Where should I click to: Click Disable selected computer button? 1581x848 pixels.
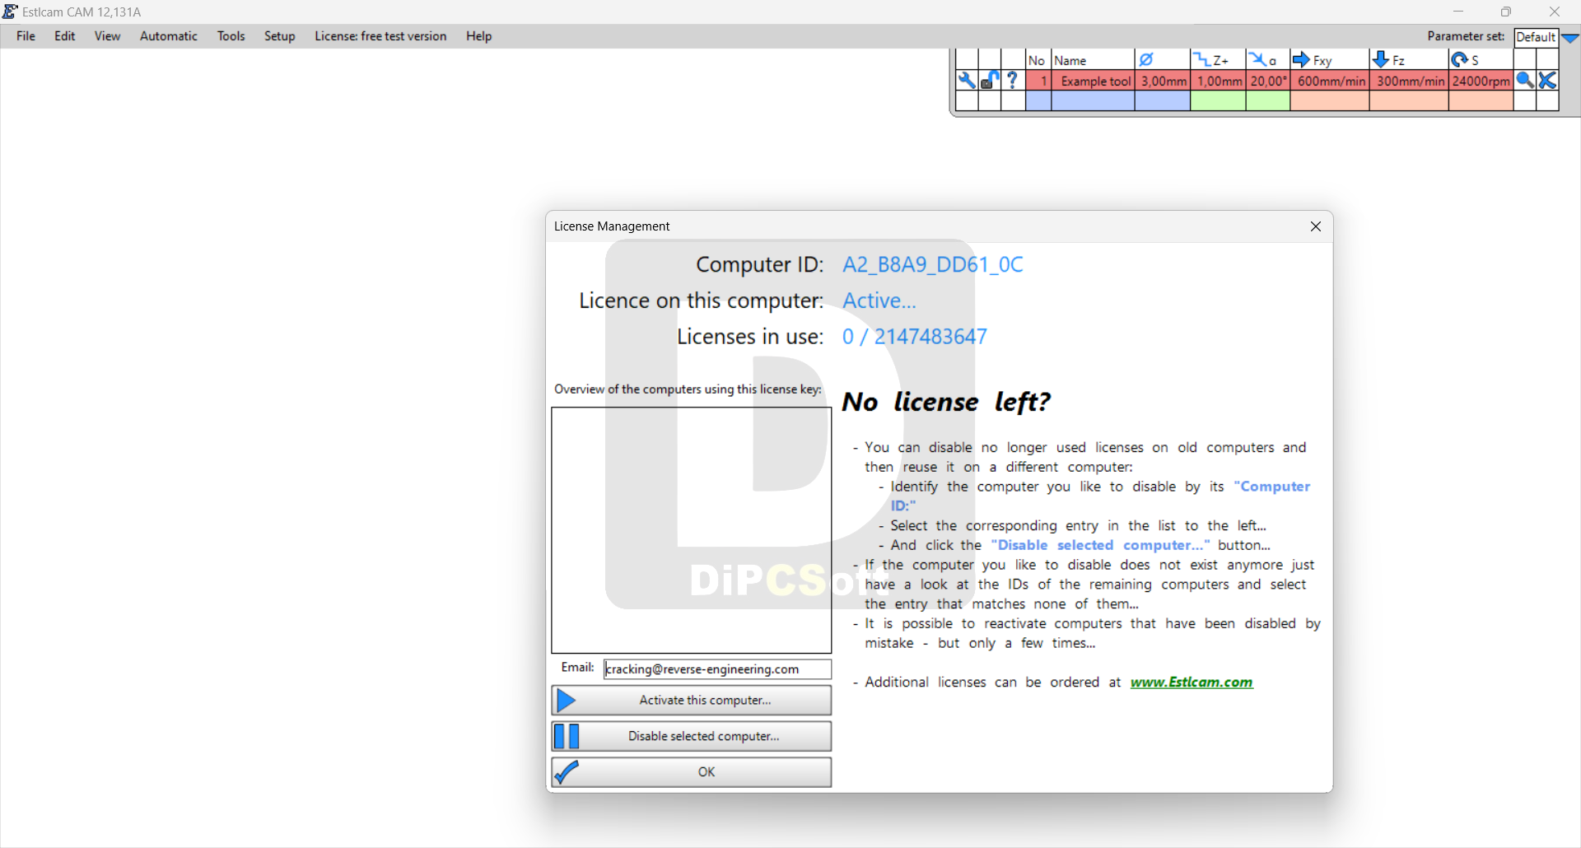click(692, 736)
